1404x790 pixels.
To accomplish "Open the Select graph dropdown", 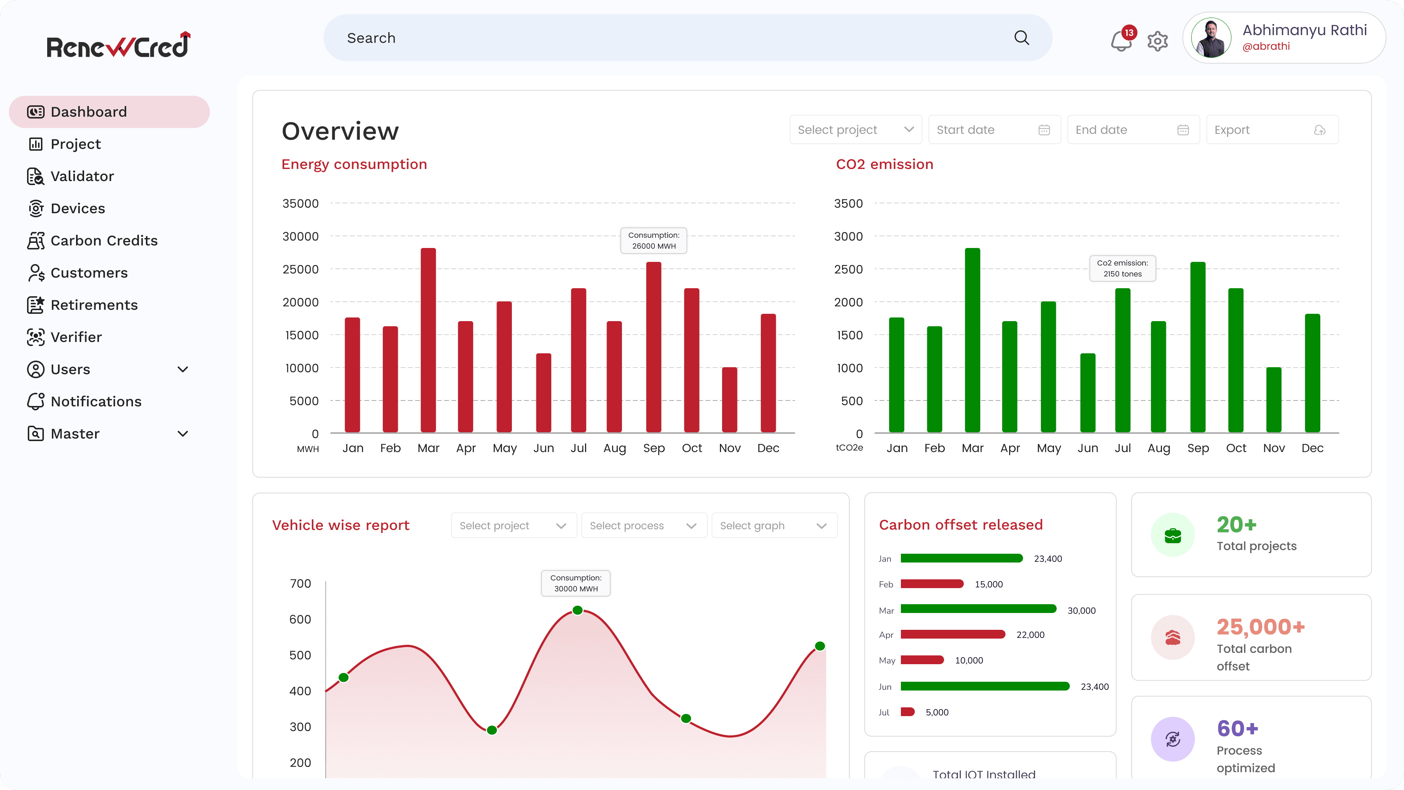I will coord(774,526).
